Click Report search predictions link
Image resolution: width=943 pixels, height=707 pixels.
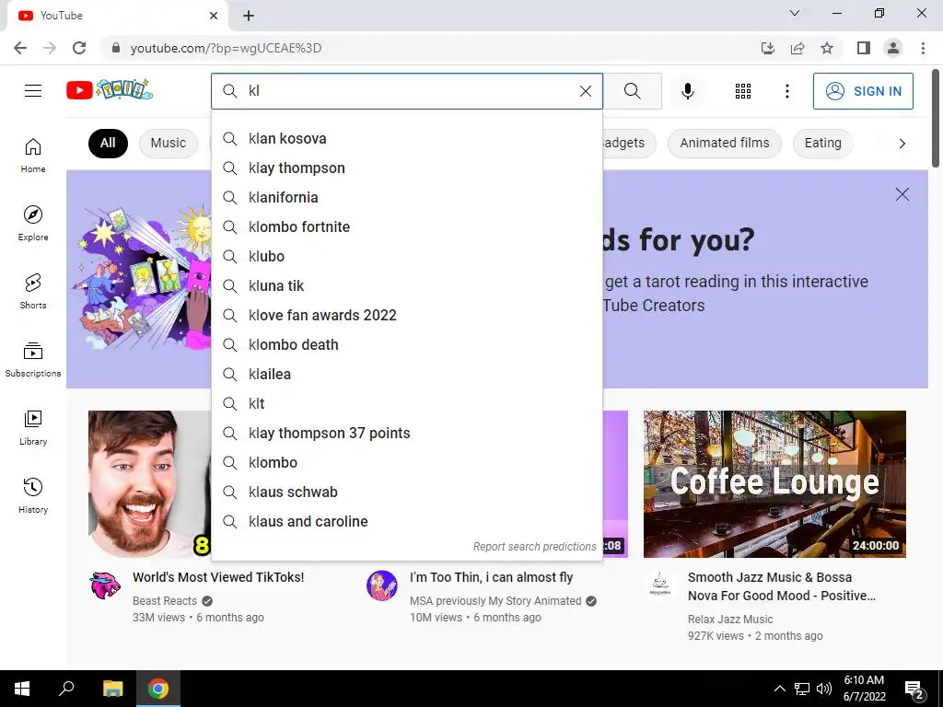click(534, 547)
